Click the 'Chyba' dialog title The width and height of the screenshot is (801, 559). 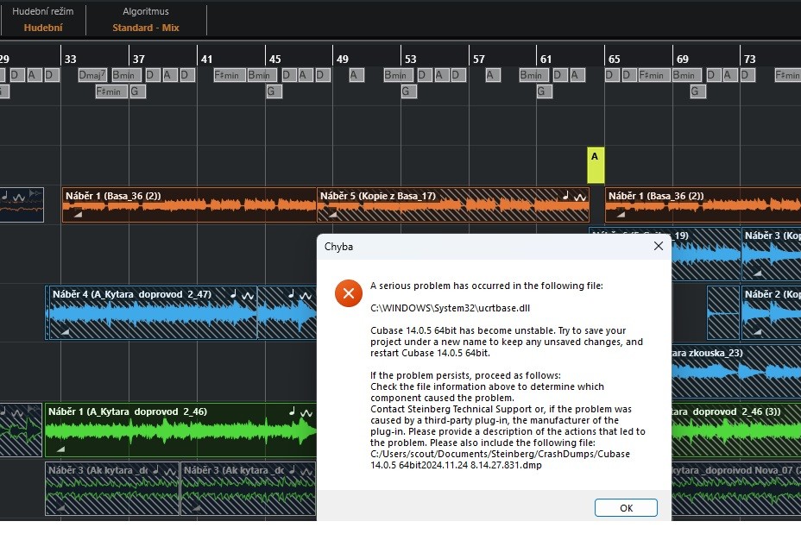click(x=338, y=247)
